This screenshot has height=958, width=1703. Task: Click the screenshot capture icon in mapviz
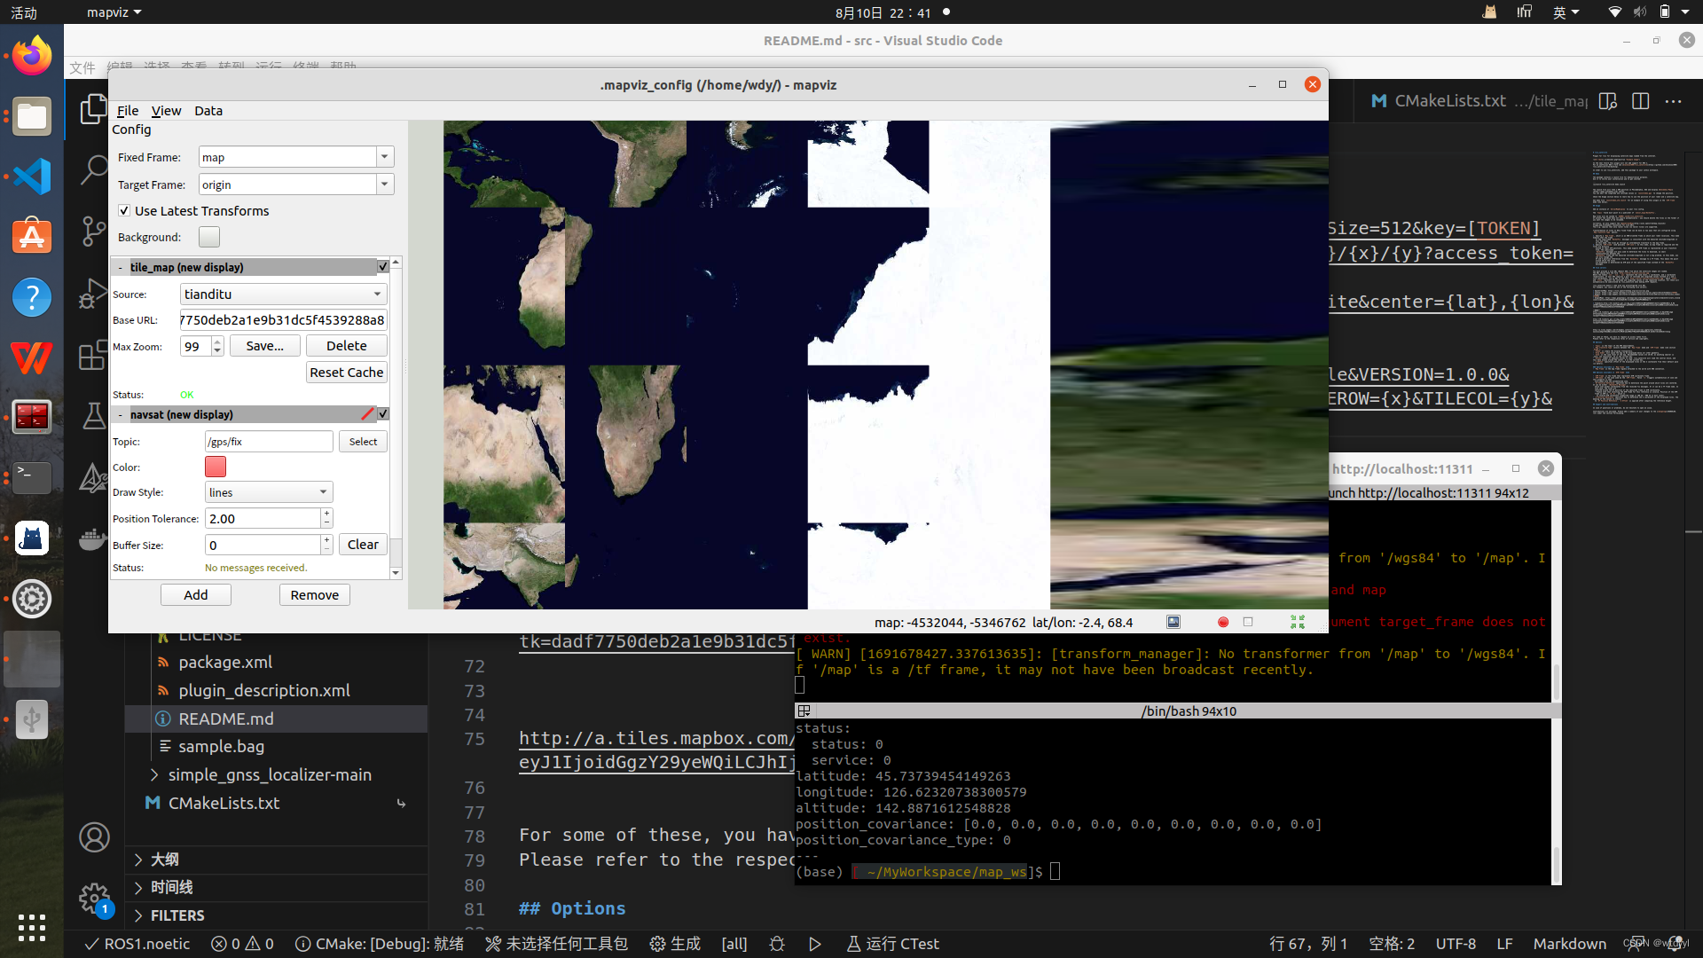1173,622
